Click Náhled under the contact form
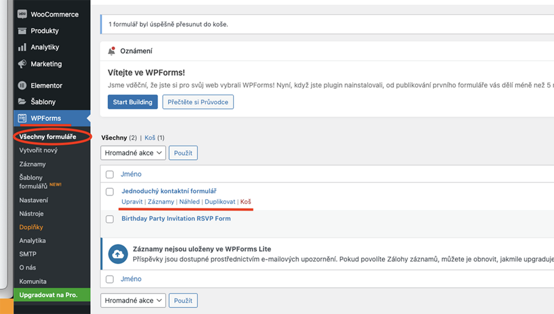The width and height of the screenshot is (554, 314). click(x=189, y=201)
